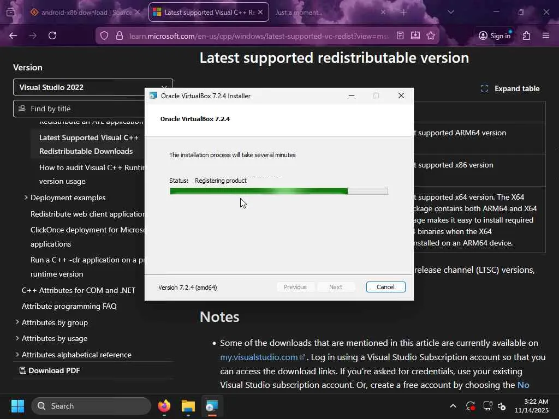
Task: Reload the current page
Action: click(52, 35)
